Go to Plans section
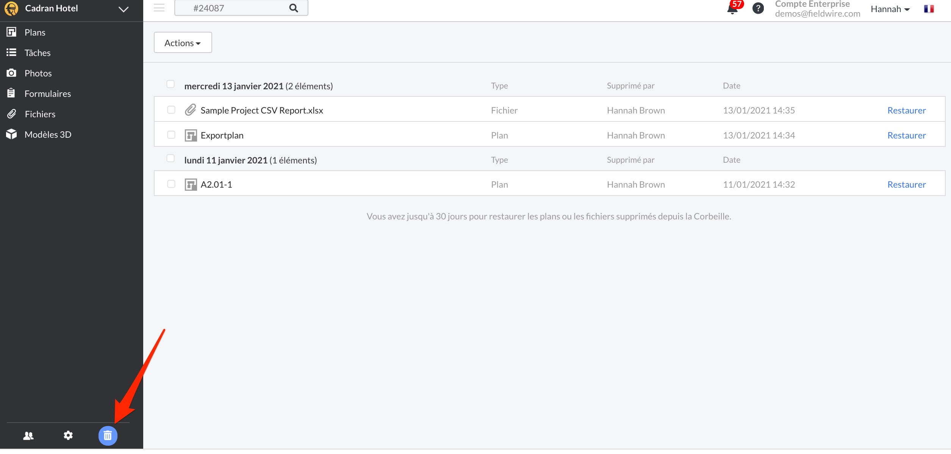951x454 pixels. [35, 33]
